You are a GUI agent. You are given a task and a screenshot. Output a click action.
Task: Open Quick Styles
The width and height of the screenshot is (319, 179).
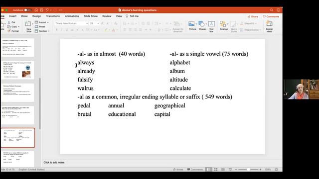(x=234, y=26)
